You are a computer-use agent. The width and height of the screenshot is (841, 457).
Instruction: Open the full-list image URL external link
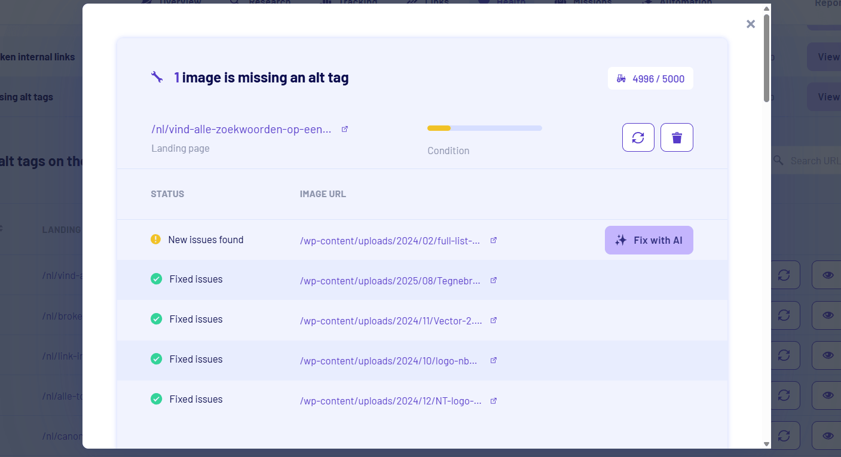point(493,239)
